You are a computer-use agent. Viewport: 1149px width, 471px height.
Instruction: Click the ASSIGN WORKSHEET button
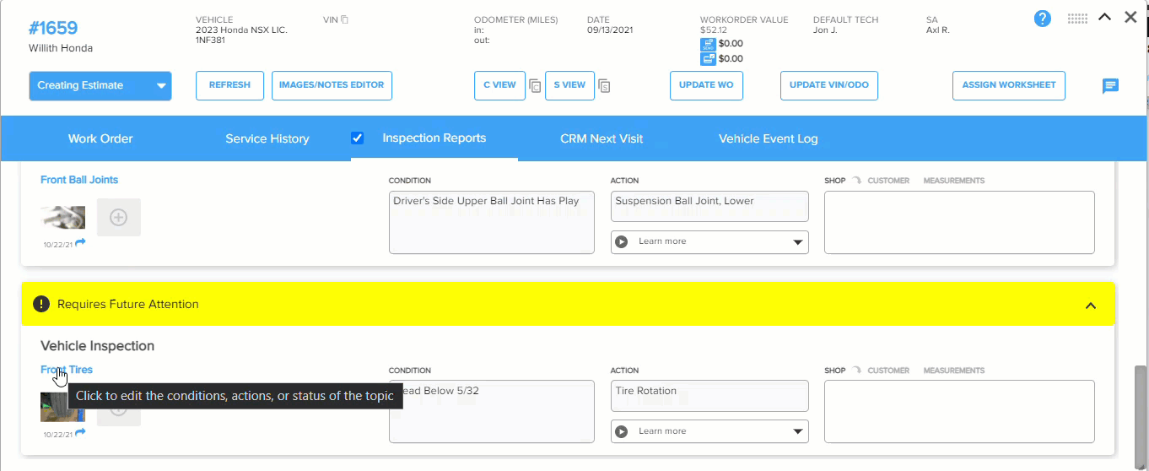[1009, 85]
